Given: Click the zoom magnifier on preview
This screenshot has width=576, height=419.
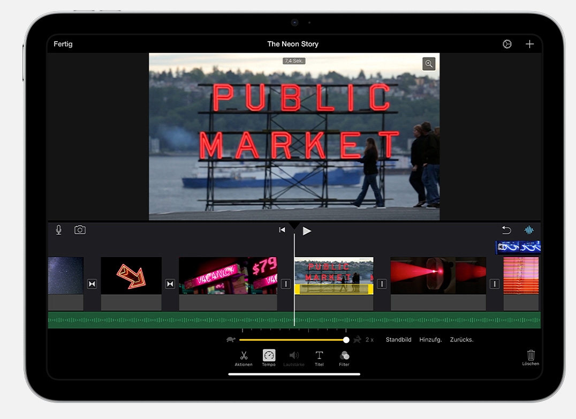Looking at the screenshot, I should pos(429,64).
